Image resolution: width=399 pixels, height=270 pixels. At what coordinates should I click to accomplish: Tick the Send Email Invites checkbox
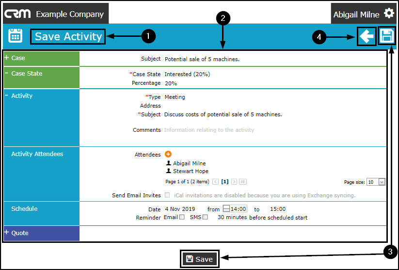coord(167,195)
